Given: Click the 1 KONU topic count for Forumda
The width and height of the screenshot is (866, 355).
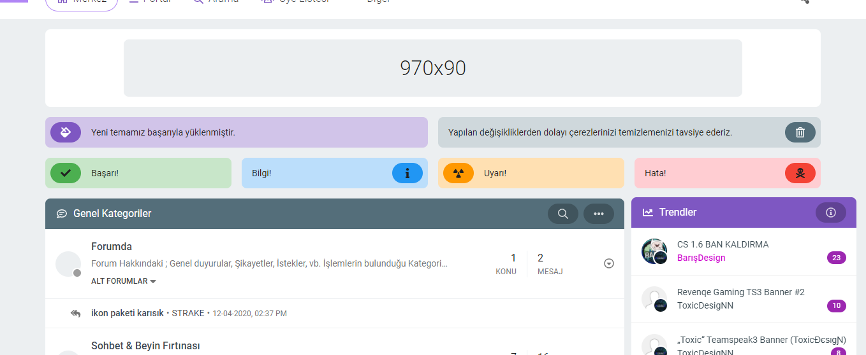Looking at the screenshot, I should (506, 264).
